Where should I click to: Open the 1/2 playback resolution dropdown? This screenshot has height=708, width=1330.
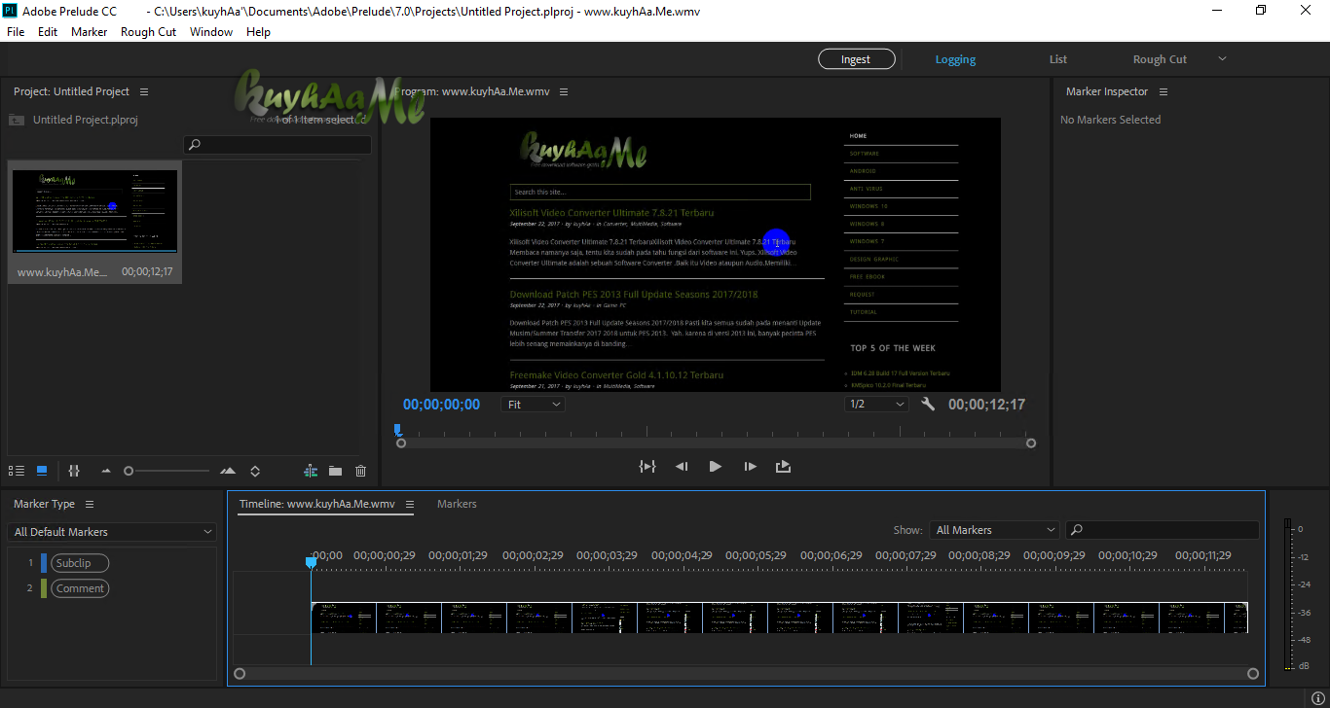click(x=876, y=404)
